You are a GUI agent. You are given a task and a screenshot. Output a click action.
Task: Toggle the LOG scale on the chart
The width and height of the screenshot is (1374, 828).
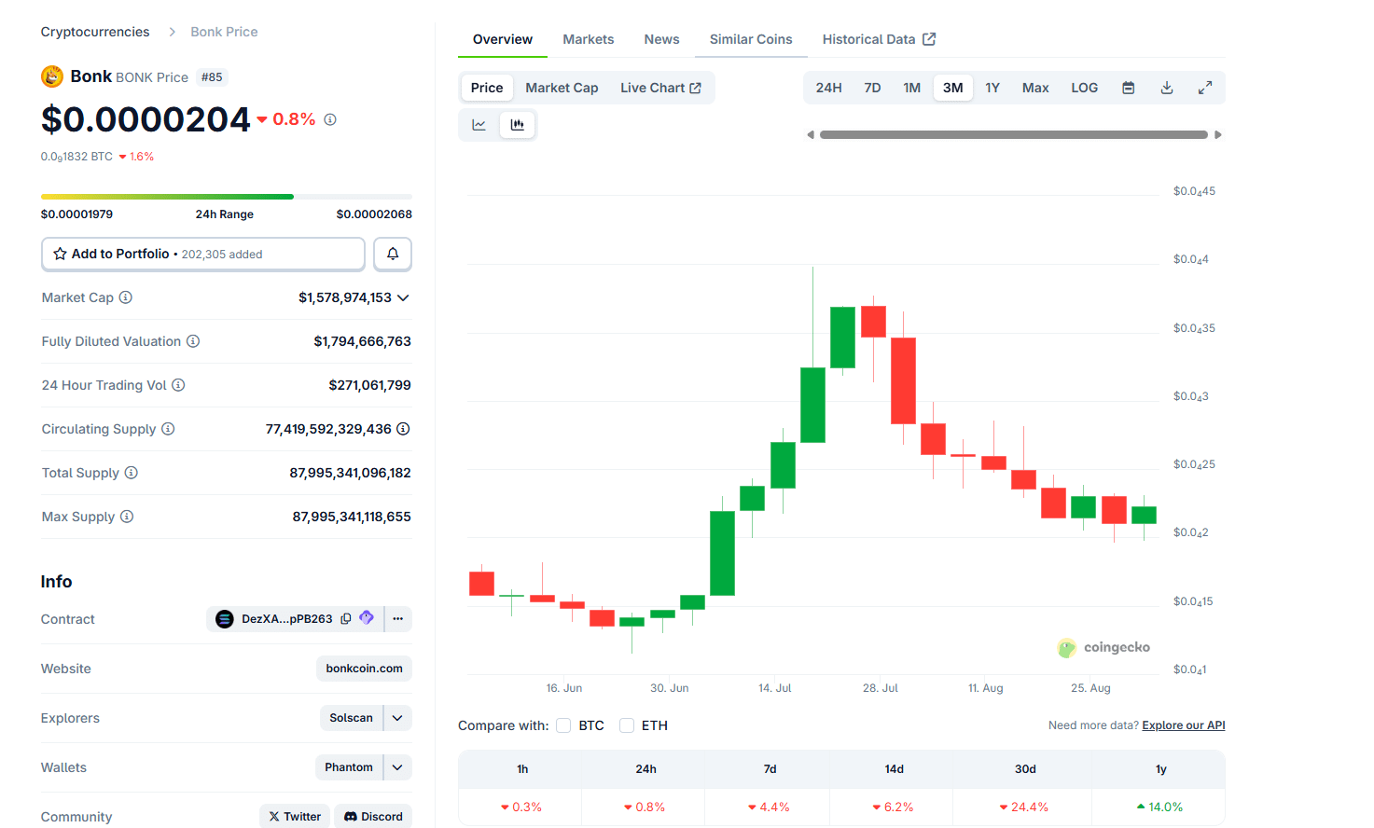point(1084,87)
